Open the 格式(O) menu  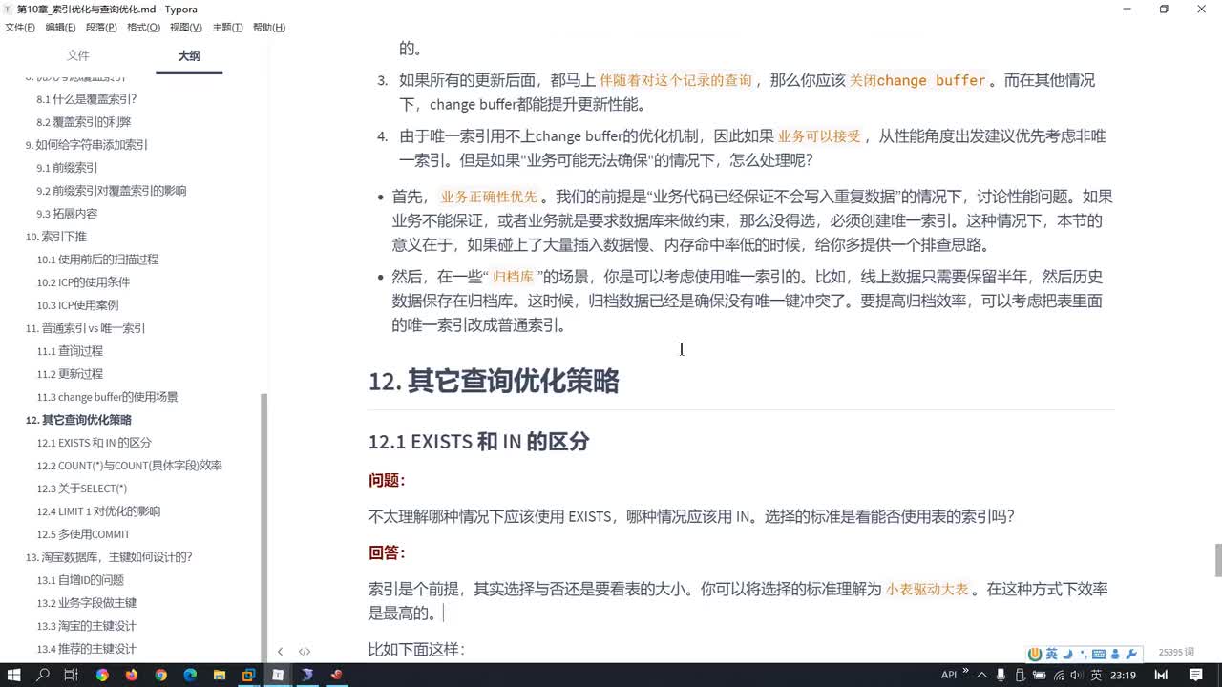(143, 27)
